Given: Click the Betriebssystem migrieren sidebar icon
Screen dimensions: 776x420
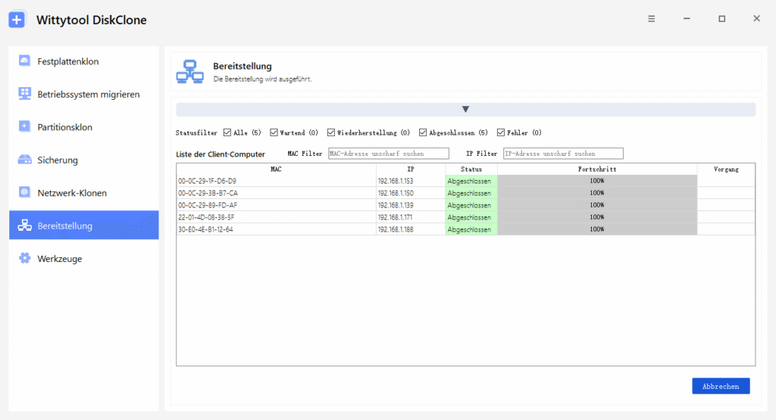Looking at the screenshot, I should pyautogui.click(x=24, y=93).
